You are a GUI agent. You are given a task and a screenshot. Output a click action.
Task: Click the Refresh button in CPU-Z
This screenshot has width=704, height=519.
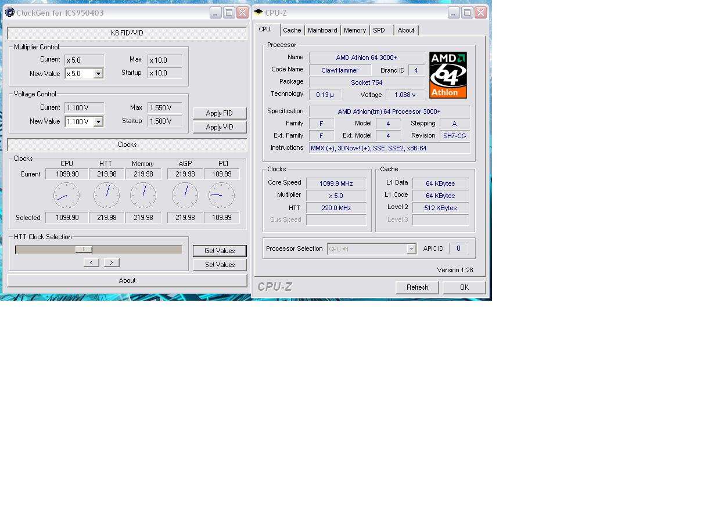tap(417, 287)
